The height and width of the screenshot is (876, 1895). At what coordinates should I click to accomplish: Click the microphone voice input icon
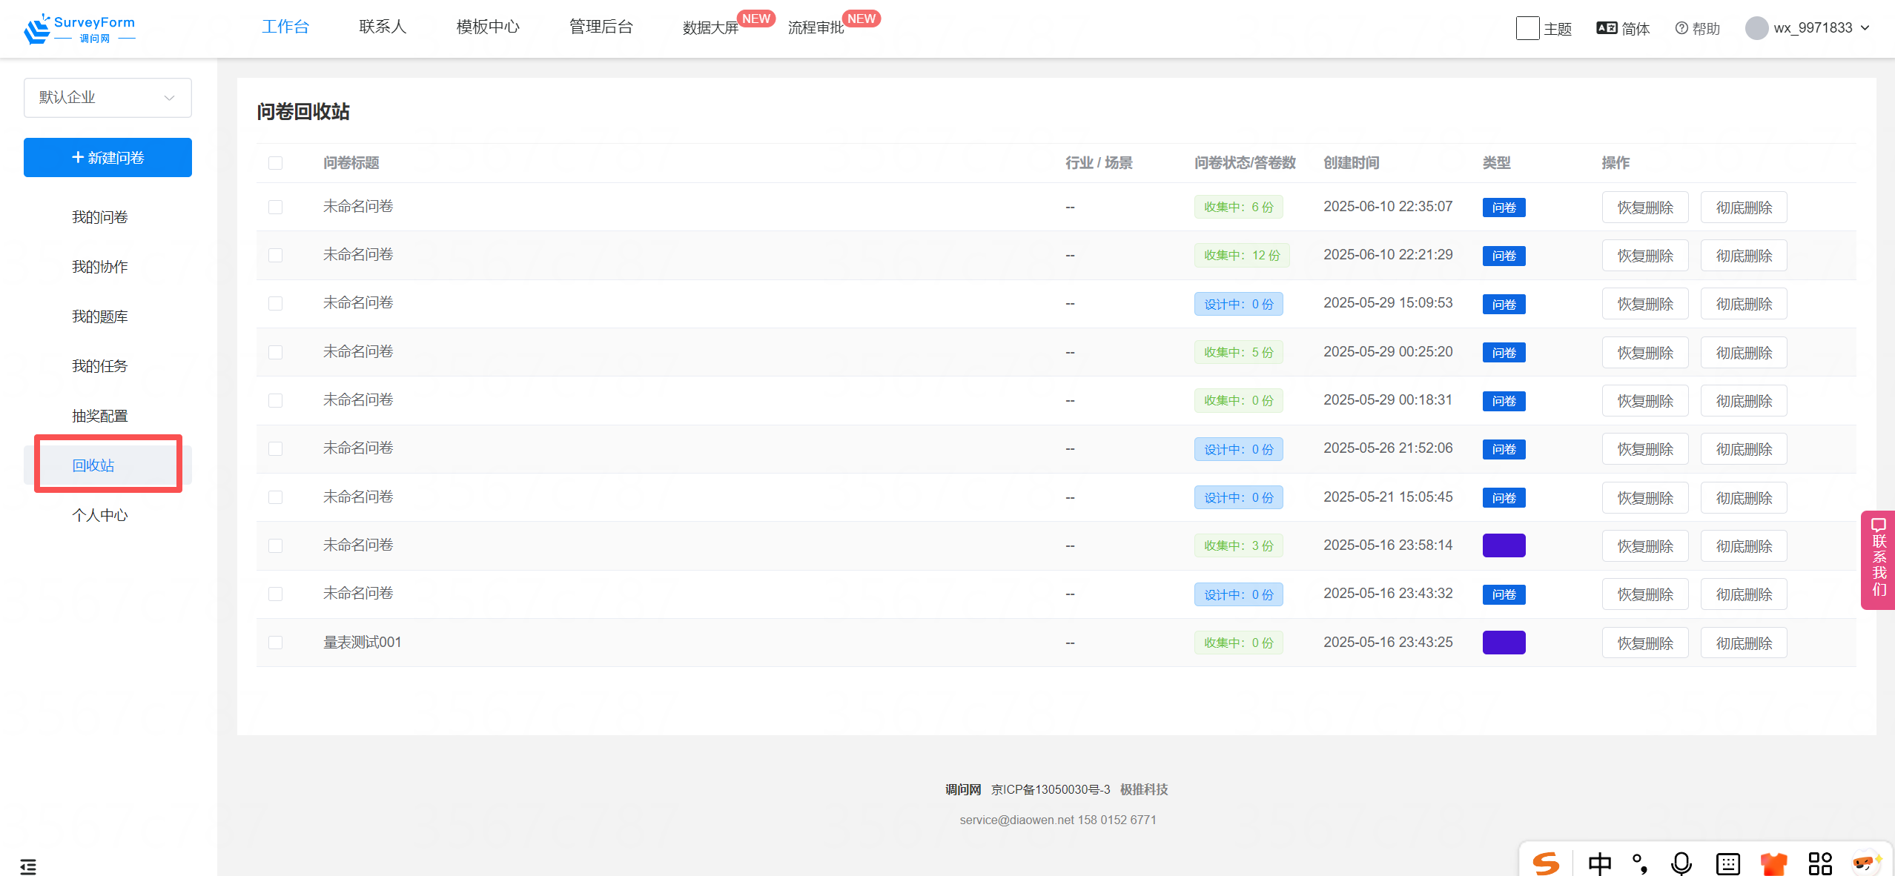click(x=1681, y=863)
